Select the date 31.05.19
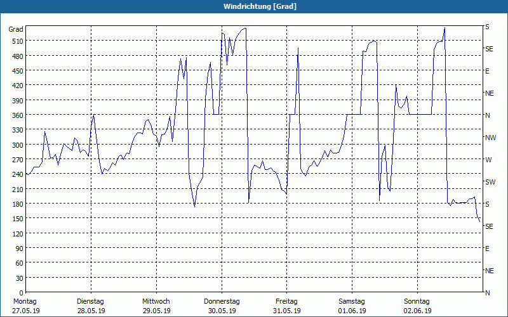This screenshot has width=508, height=317. [x=287, y=311]
